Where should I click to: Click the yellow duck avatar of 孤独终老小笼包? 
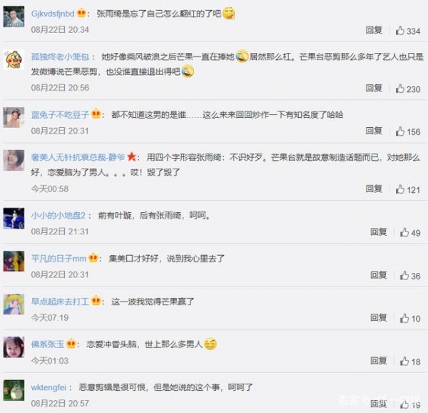pyautogui.click(x=14, y=59)
